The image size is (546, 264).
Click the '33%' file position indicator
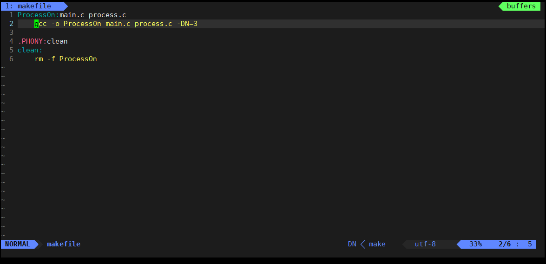475,244
